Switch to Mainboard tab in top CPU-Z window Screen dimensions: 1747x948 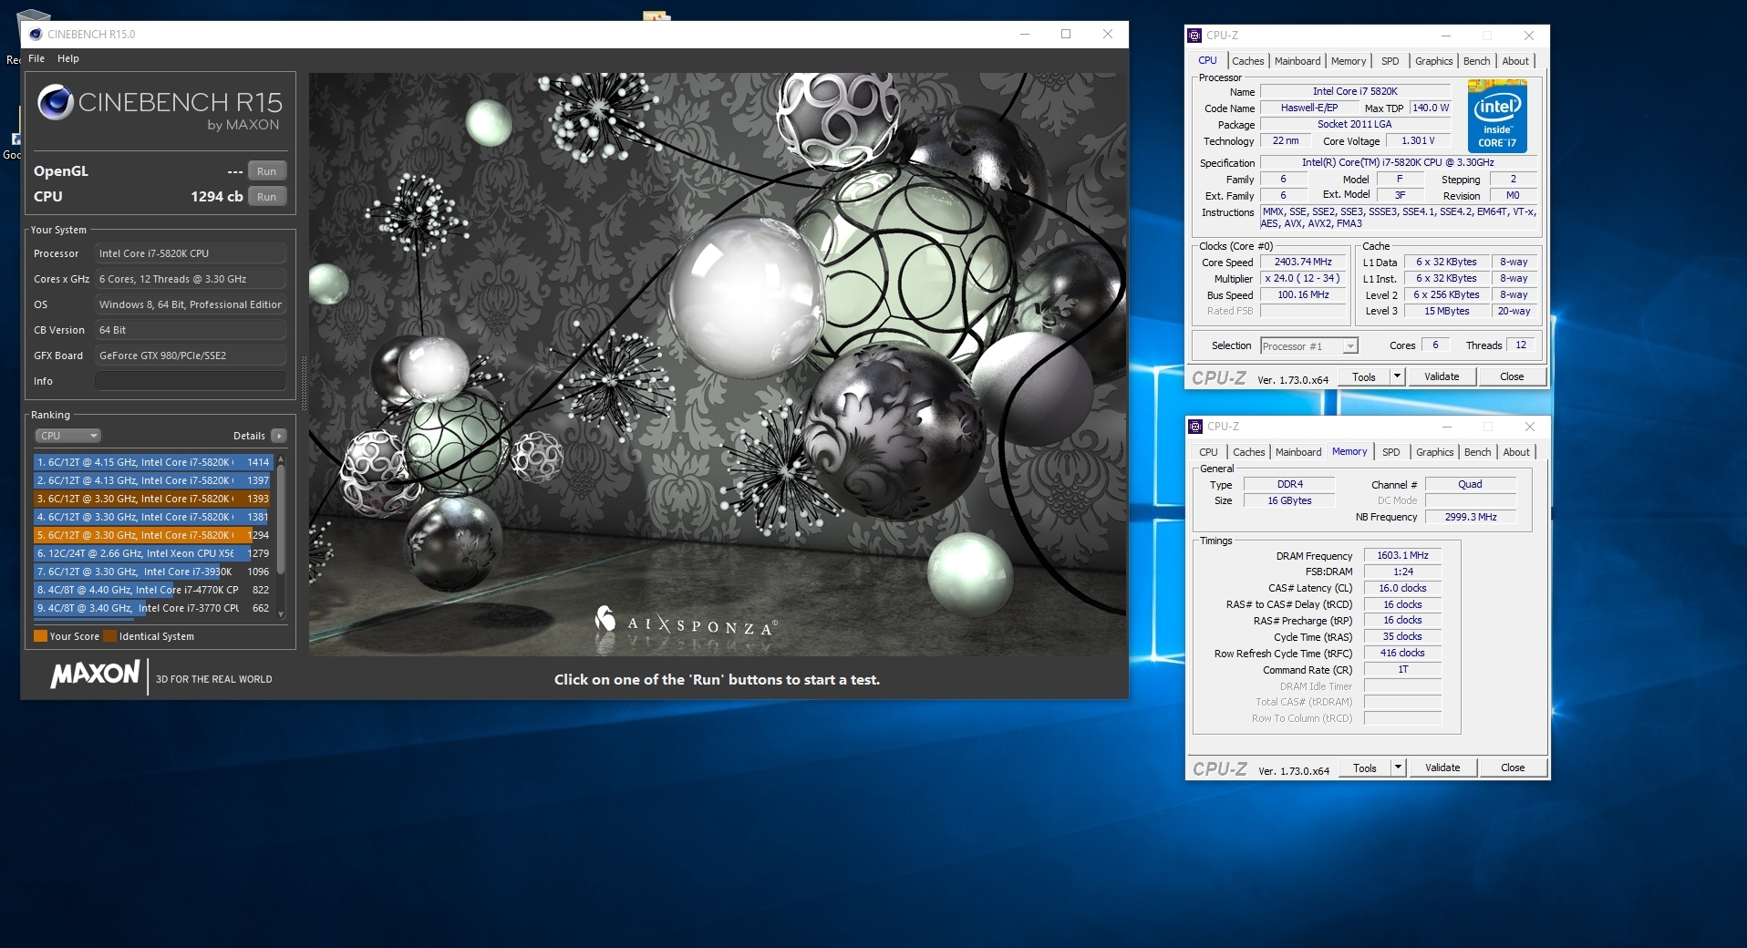click(1297, 61)
